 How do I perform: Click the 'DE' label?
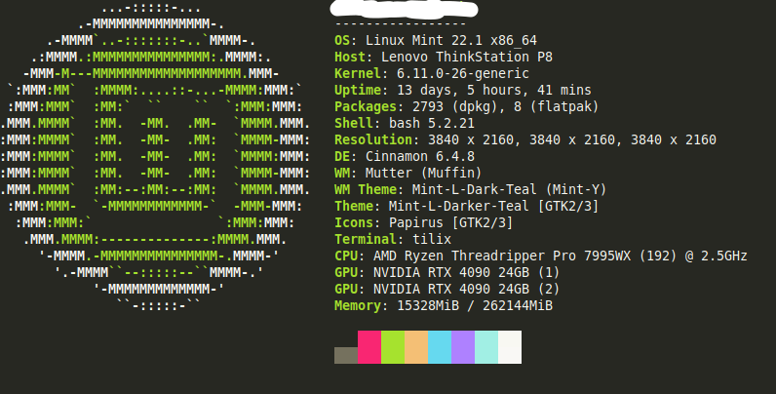pyautogui.click(x=342, y=156)
